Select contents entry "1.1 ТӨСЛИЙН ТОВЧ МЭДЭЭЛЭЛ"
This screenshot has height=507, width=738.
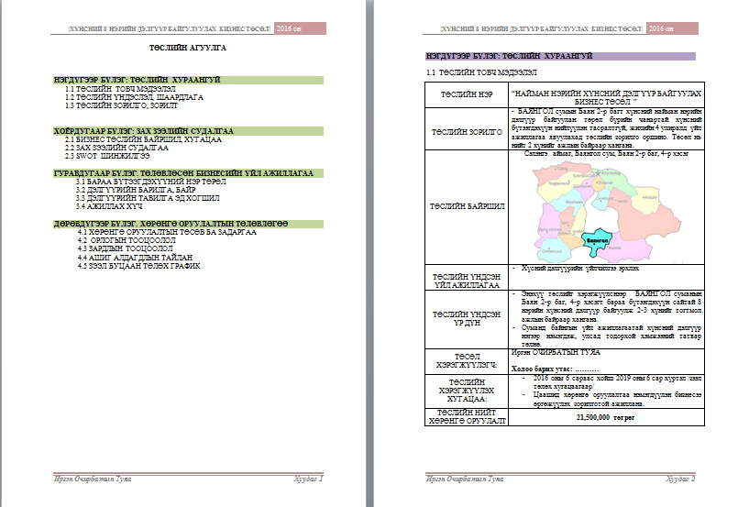coord(120,89)
